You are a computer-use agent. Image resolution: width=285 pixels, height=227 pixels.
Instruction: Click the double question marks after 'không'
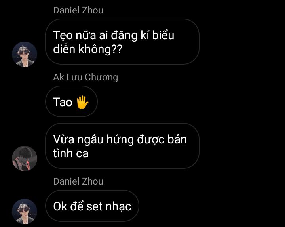[x=116, y=49]
